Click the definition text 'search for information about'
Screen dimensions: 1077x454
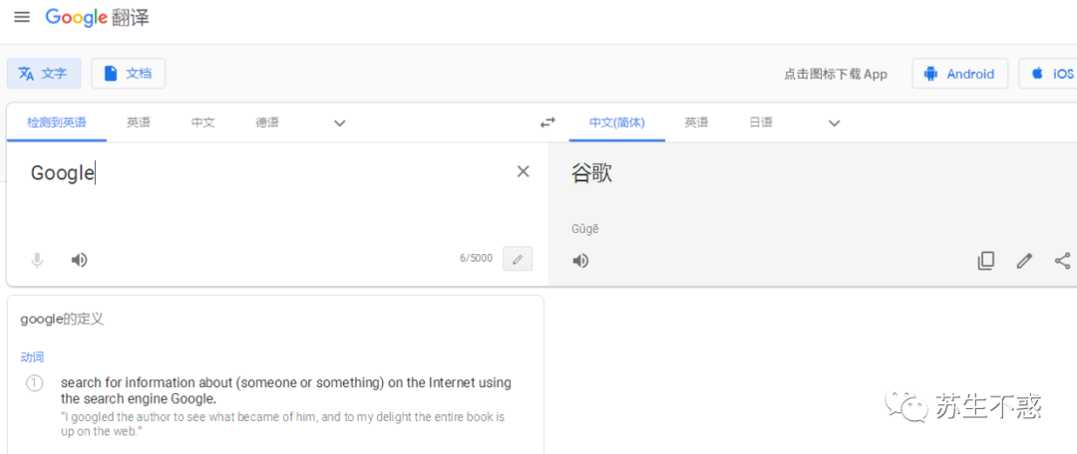[286, 391]
